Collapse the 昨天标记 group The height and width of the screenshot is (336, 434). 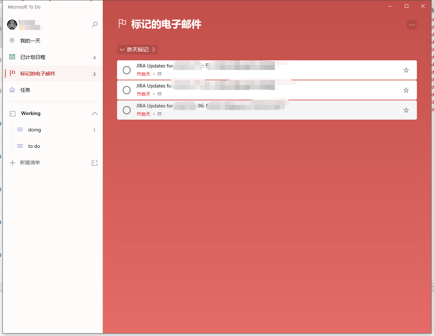point(137,50)
